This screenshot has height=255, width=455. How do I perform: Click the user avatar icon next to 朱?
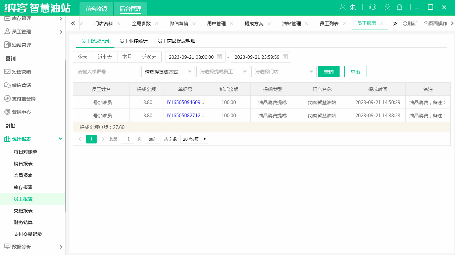click(x=343, y=7)
